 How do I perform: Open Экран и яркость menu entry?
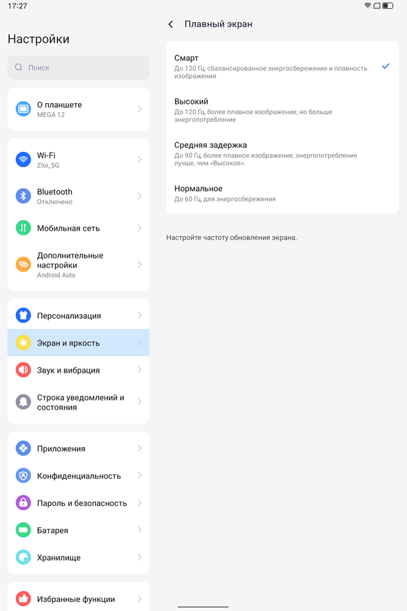click(78, 343)
